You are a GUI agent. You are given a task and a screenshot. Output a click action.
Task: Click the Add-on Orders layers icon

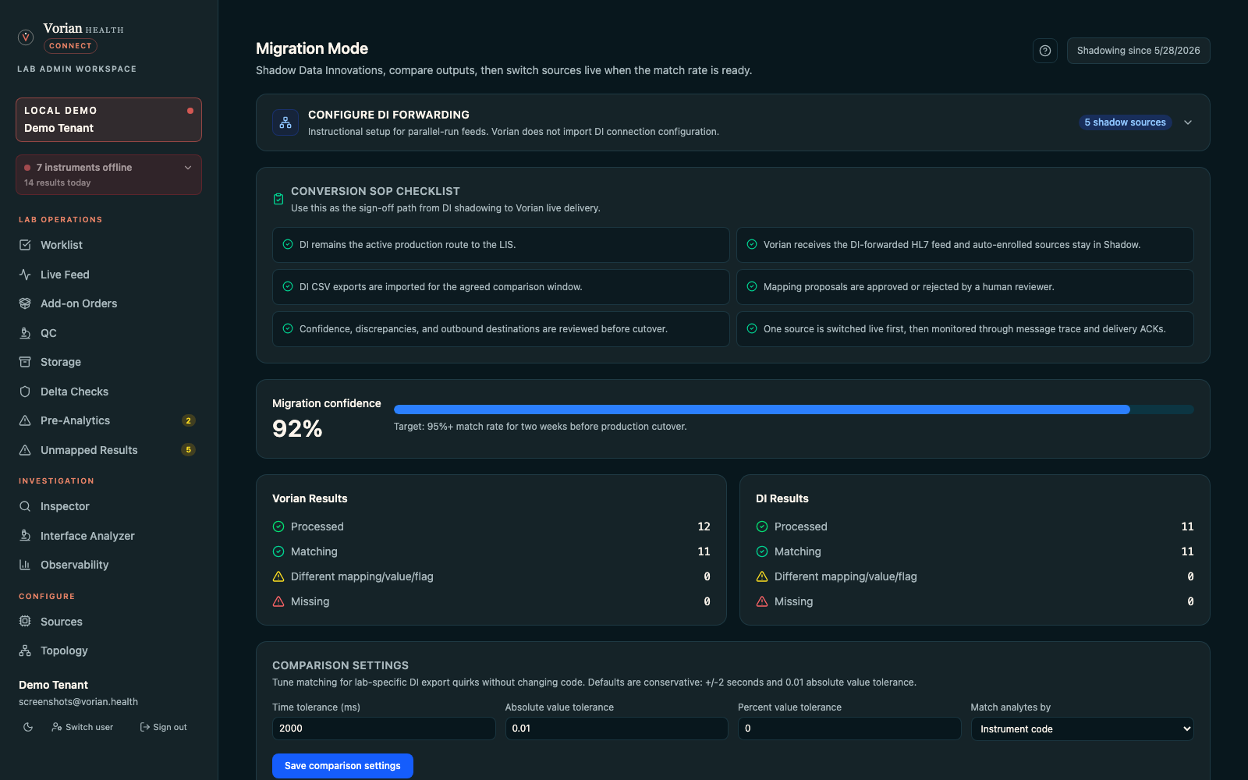pos(25,303)
